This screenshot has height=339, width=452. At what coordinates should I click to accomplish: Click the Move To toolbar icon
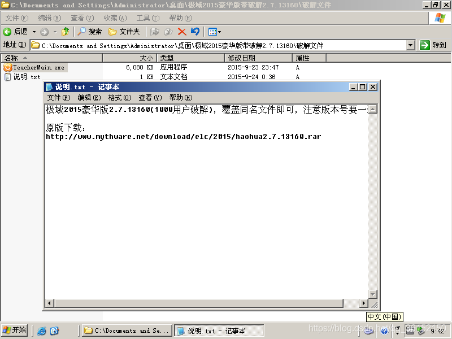154,32
